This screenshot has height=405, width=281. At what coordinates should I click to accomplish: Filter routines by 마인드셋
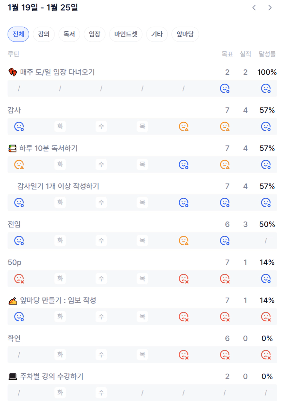126,34
